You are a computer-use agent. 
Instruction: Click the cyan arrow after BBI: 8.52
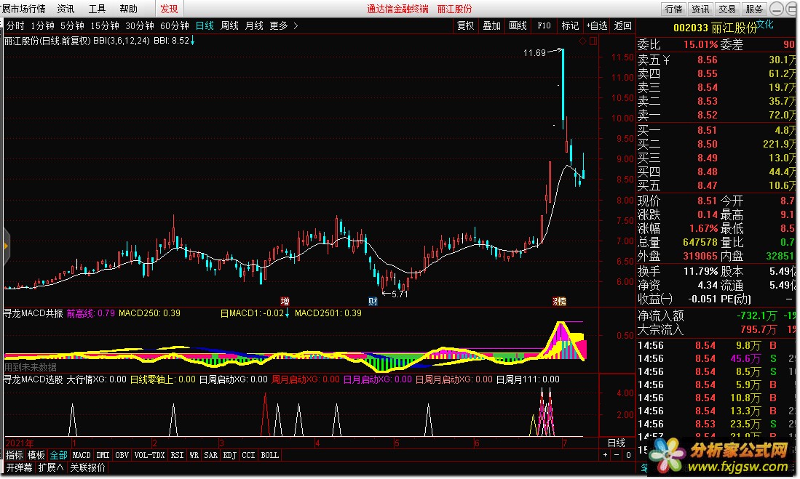coord(193,41)
